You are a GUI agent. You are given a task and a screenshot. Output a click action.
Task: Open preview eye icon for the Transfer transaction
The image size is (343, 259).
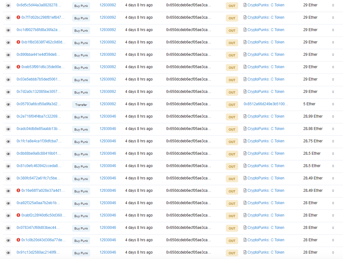[8, 104]
